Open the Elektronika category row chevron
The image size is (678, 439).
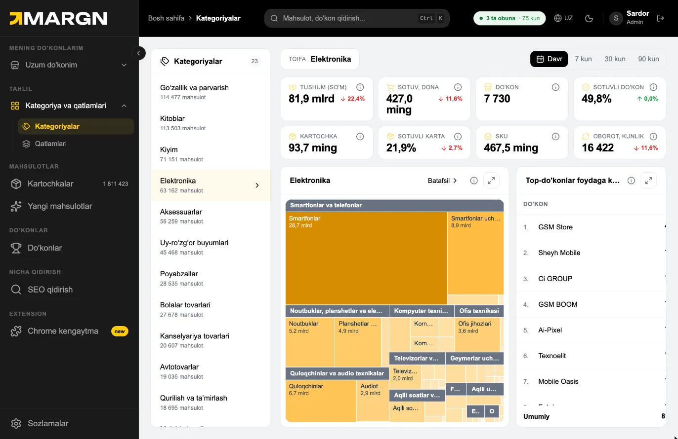[257, 185]
